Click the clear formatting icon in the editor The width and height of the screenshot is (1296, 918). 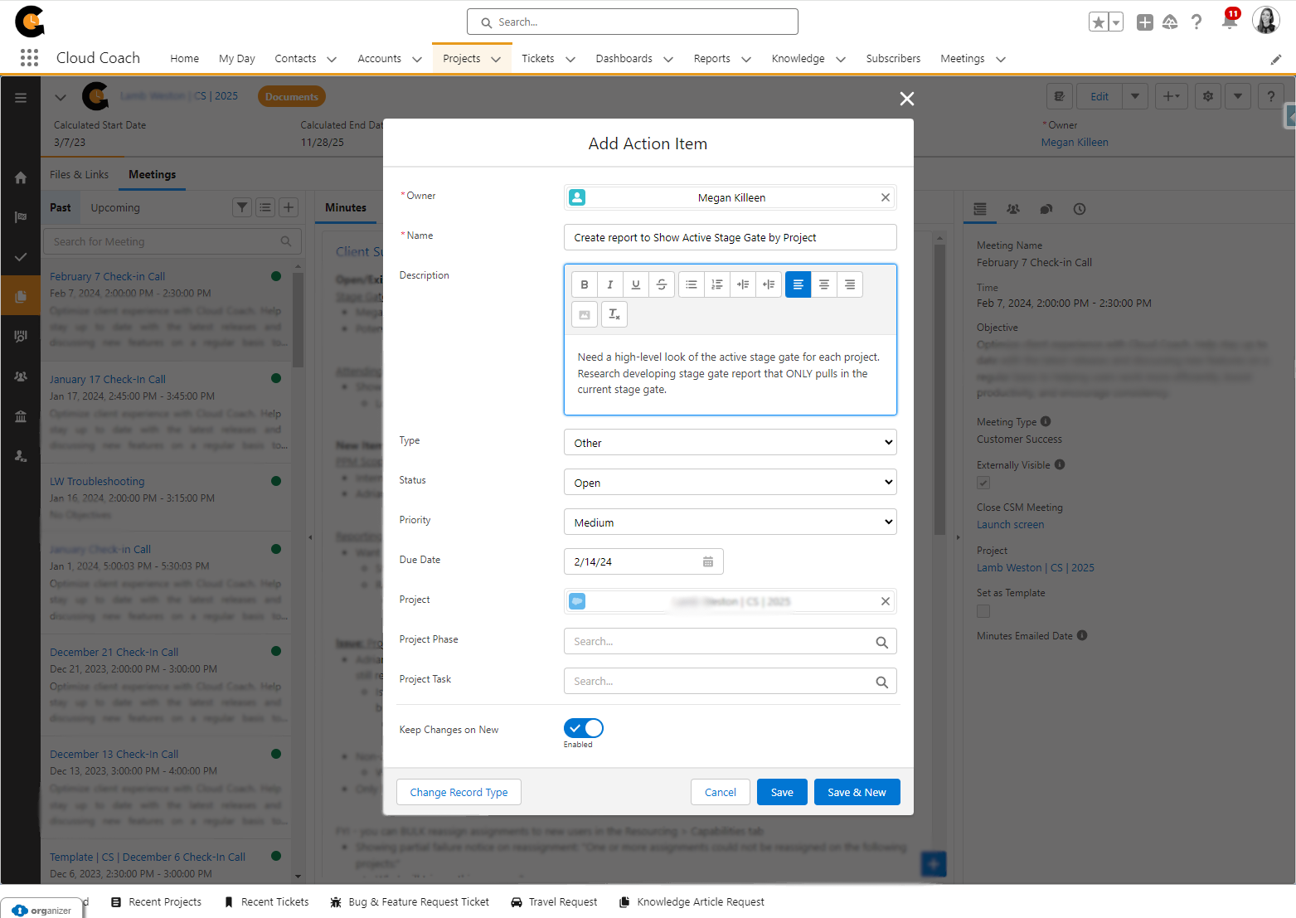click(x=614, y=314)
